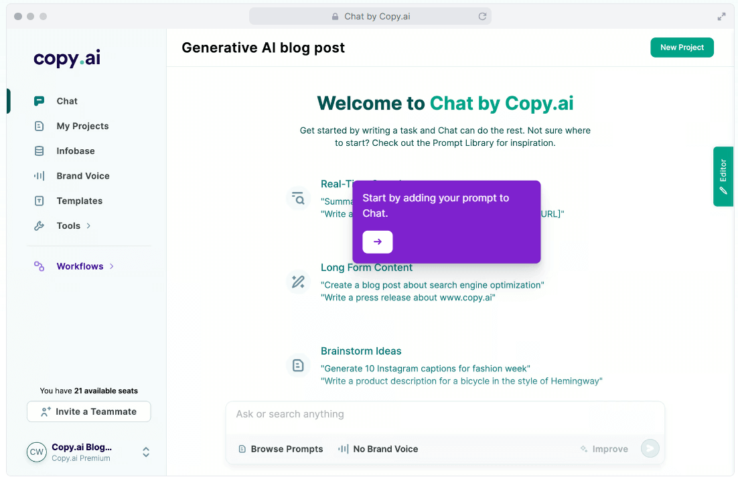Open the Editor side tab

coord(723,176)
